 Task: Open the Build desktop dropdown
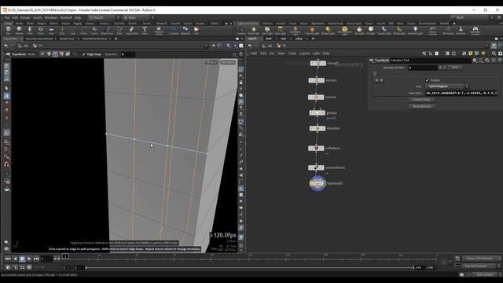(104, 17)
